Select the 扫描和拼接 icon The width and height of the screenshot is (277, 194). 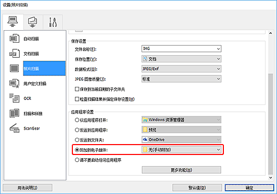(x=14, y=113)
